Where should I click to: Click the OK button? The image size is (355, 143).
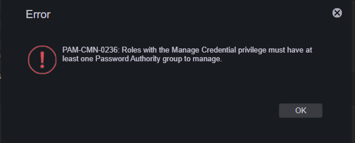coord(300,111)
